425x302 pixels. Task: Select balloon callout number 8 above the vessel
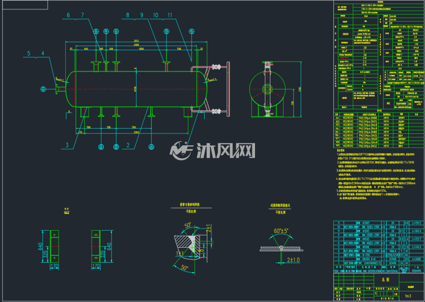tap(127, 16)
